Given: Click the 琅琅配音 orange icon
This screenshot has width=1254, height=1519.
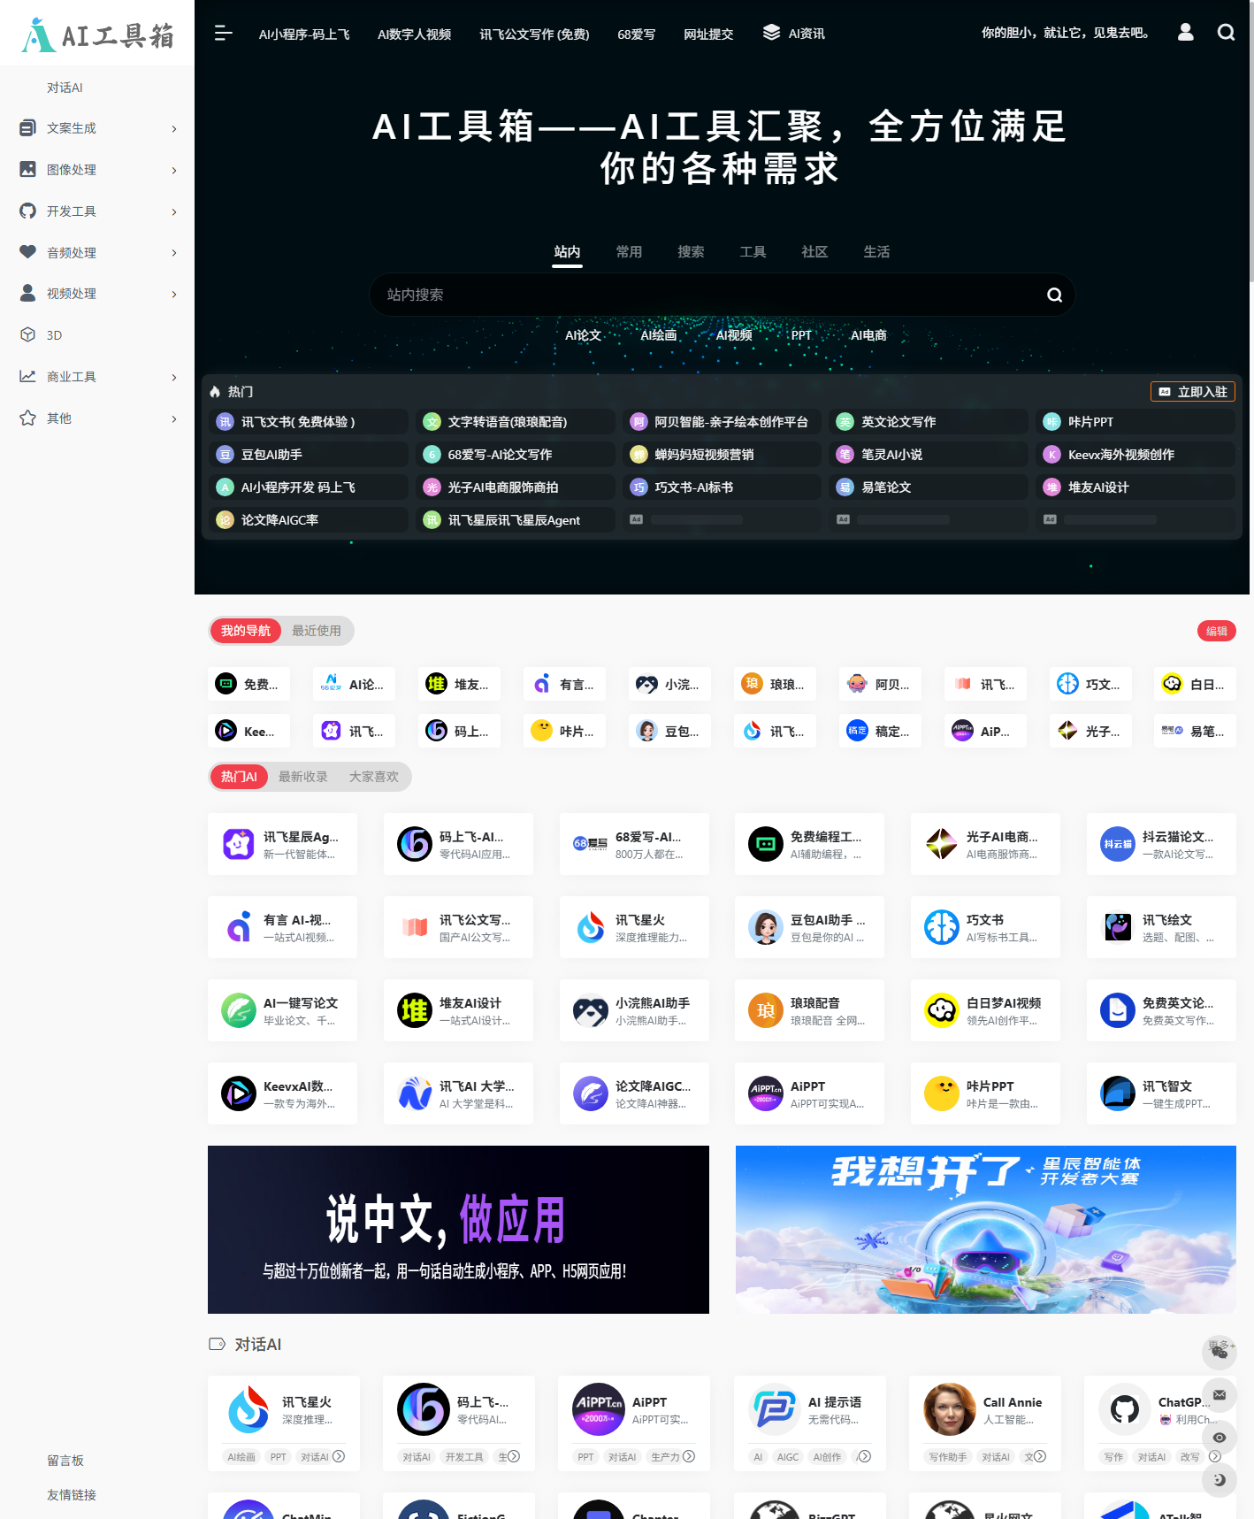Looking at the screenshot, I should click(766, 1010).
